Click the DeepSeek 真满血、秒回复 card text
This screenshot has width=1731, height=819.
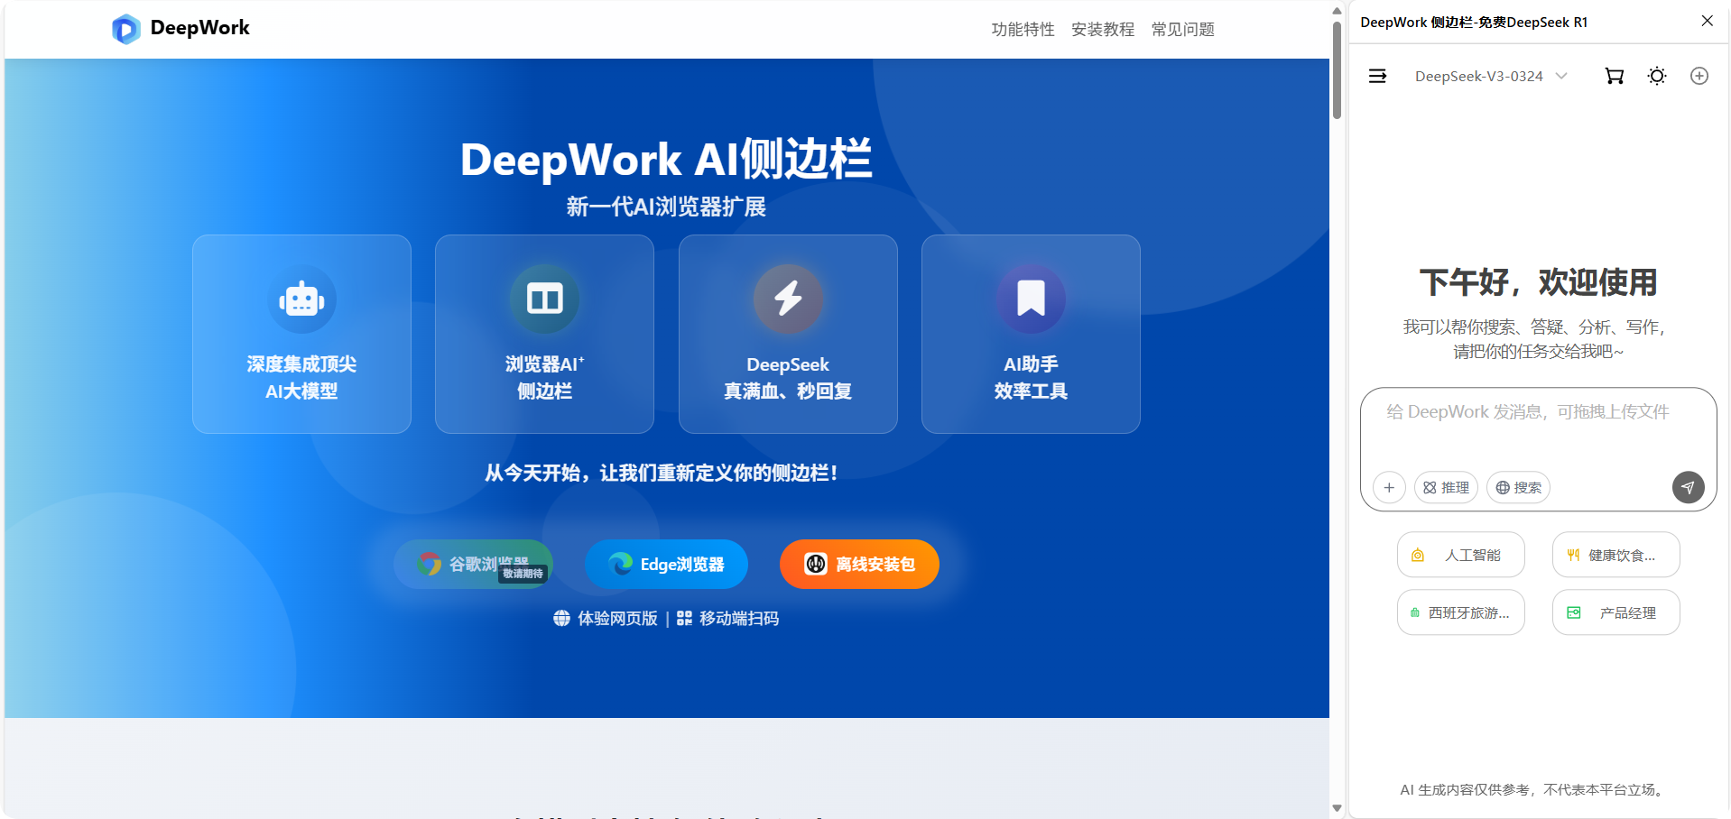[x=788, y=377]
